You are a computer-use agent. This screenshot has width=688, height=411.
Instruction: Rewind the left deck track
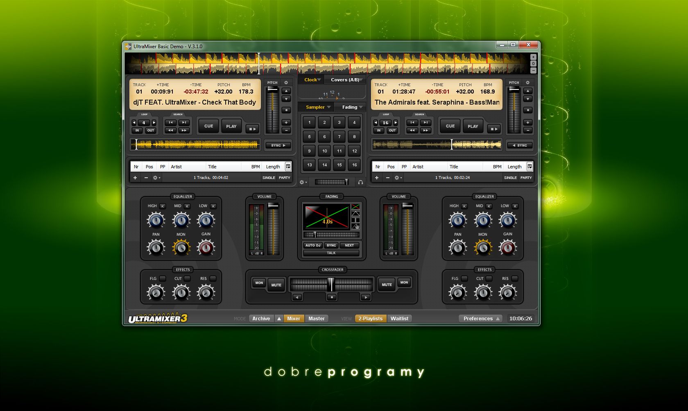coord(170,130)
